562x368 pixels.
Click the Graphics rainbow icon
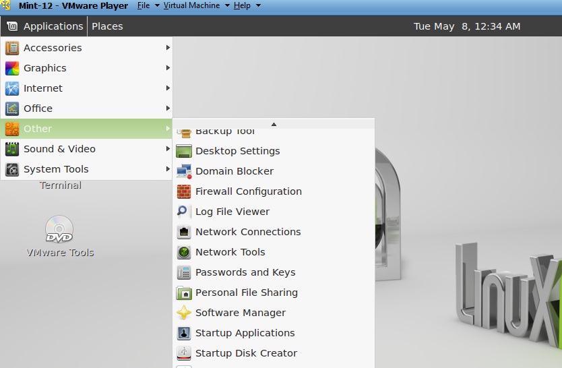tap(12, 68)
